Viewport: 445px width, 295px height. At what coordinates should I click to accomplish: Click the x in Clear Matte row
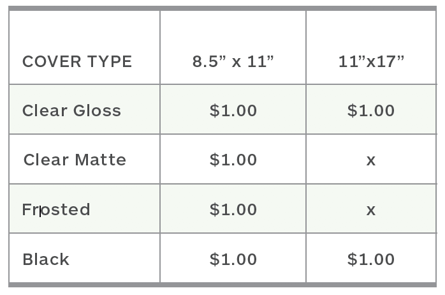pyautogui.click(x=371, y=160)
